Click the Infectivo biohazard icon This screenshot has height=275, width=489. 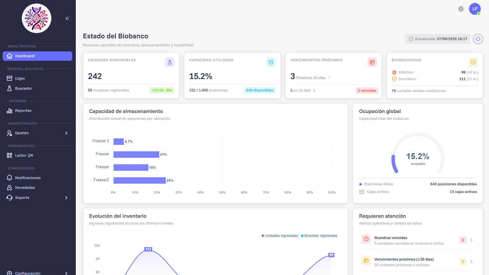pyautogui.click(x=394, y=72)
